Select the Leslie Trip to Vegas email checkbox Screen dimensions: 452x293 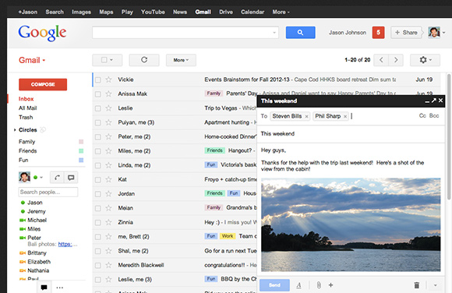98,108
